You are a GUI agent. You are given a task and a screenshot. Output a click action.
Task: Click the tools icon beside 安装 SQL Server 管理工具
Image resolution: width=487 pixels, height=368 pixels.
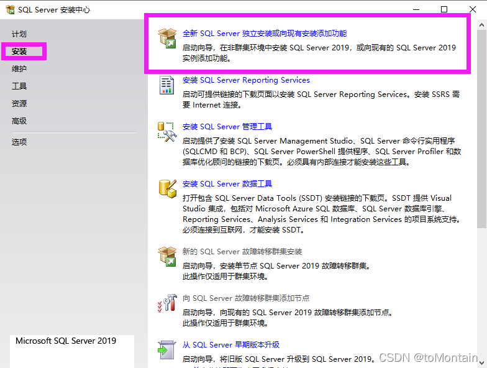(x=167, y=132)
